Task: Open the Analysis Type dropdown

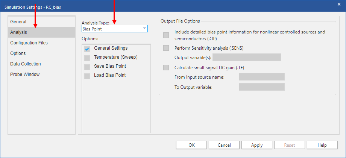Action: tap(115, 29)
